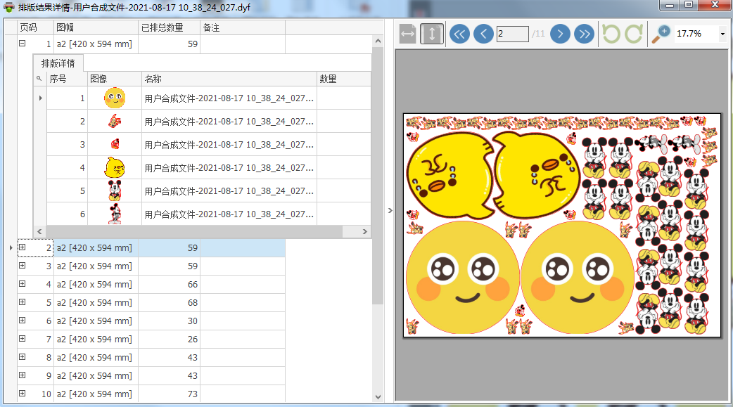This screenshot has height=407, width=733.
Task: Jump to the last page
Action: click(x=584, y=34)
